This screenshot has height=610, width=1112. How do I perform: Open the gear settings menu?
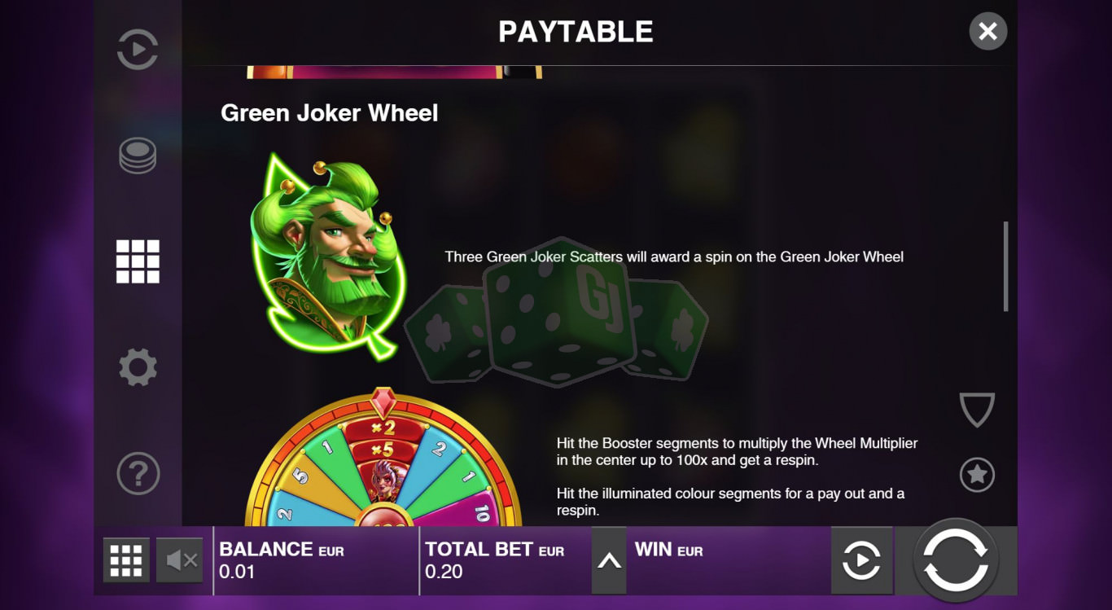click(x=138, y=367)
